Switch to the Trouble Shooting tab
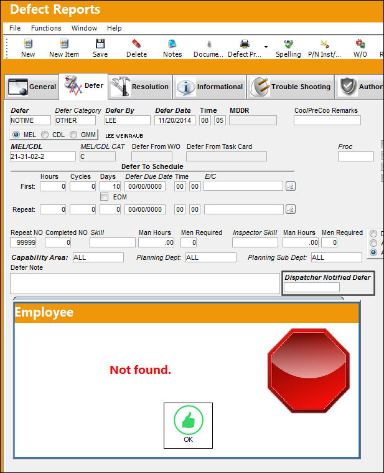Screen dimensions: 384x473 291,87
